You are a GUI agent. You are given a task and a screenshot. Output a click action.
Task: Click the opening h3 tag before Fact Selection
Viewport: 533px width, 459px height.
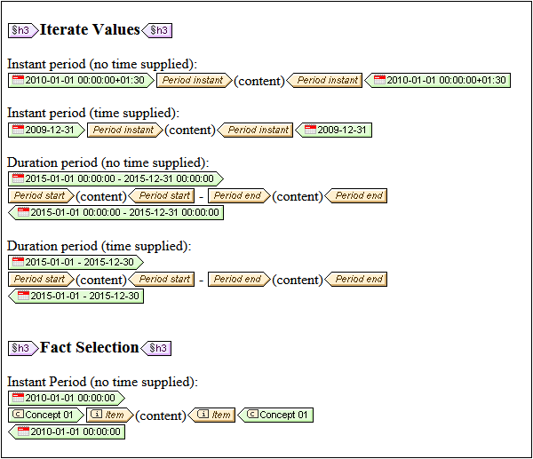[x=22, y=348]
